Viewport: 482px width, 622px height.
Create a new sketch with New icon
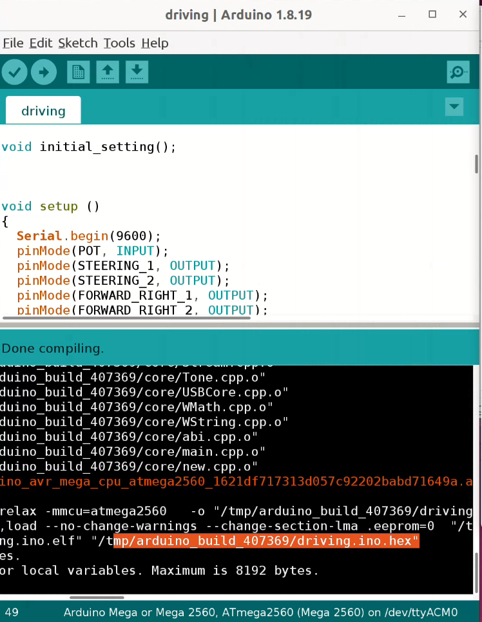click(78, 72)
